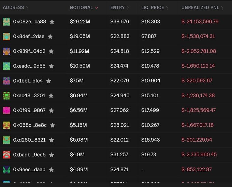Click the avatar icon for 0x9eec...daab

6,170
